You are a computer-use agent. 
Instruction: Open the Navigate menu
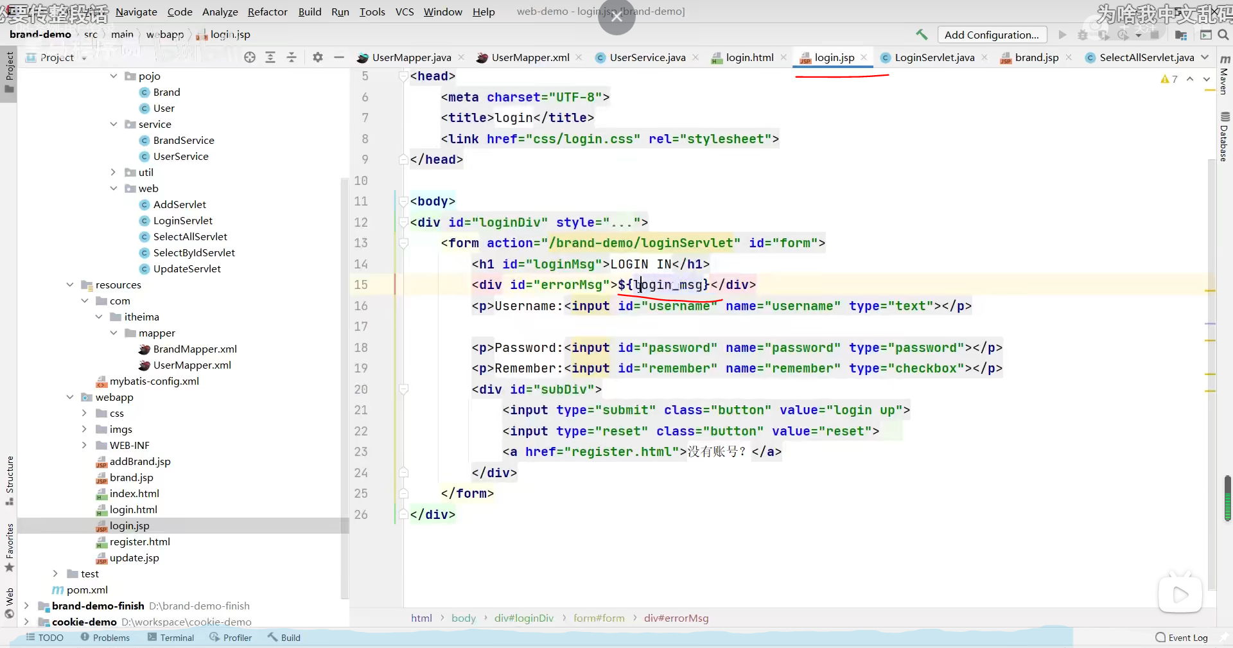point(136,12)
